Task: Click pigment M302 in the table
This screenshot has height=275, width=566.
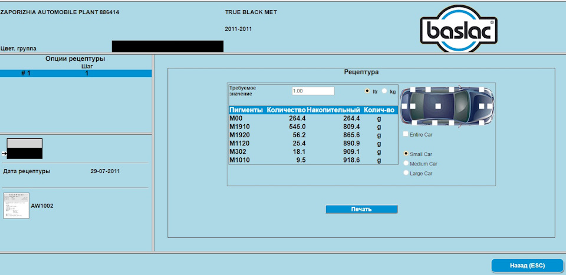Action: 238,152
